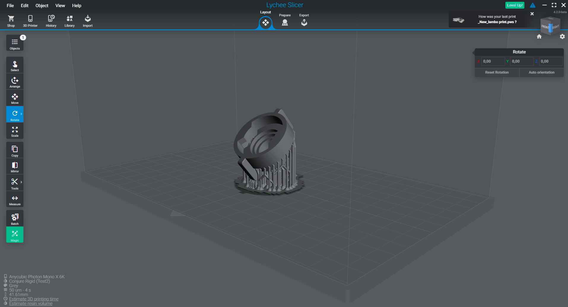The height and width of the screenshot is (307, 568).
Task: Open the Shop icon
Action: tap(11, 21)
